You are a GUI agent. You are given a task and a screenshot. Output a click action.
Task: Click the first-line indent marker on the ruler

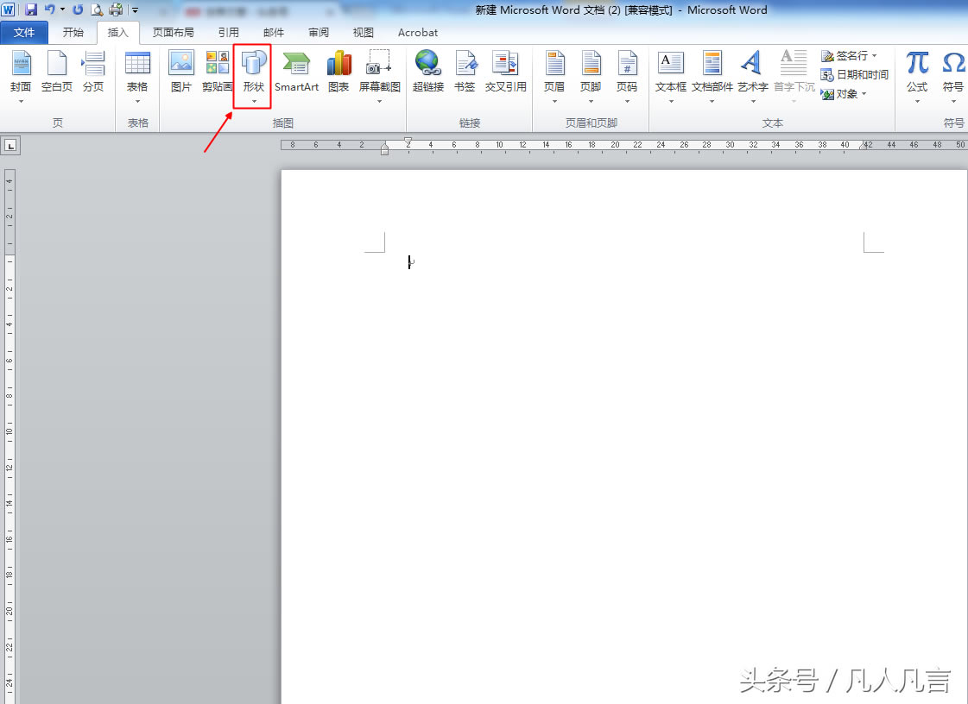(408, 141)
